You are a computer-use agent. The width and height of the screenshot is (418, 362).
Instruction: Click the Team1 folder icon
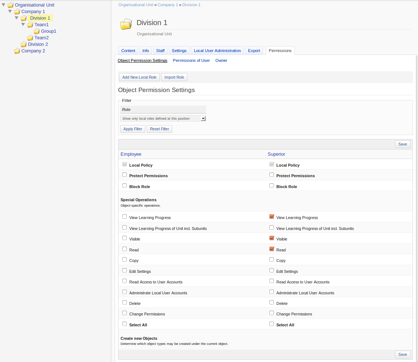click(30, 25)
